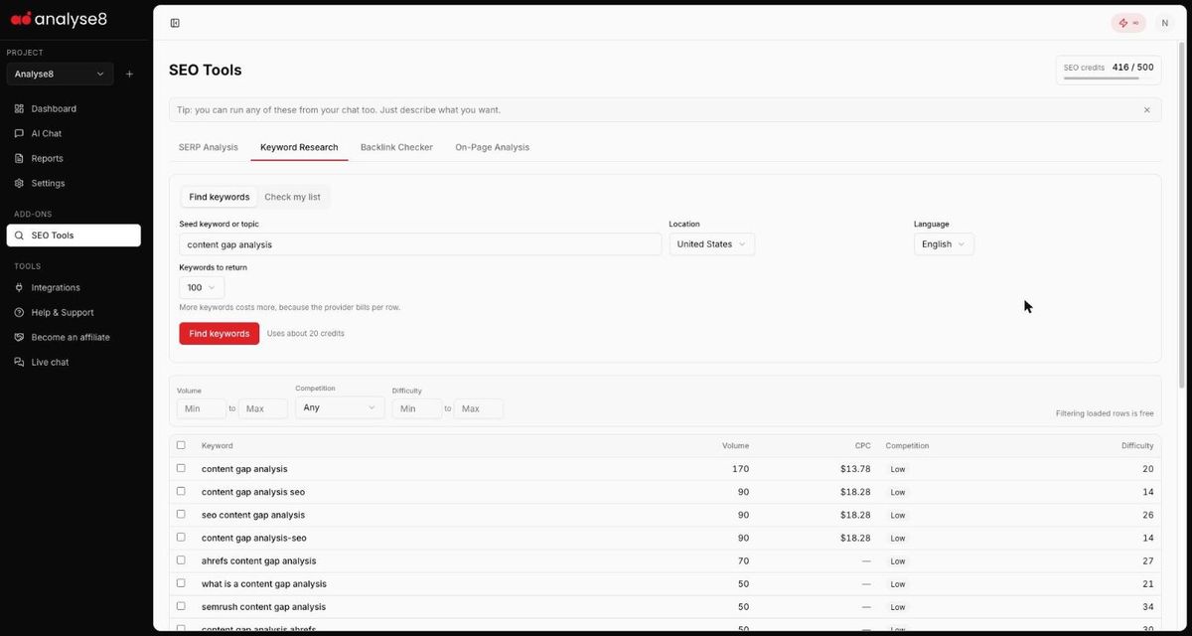1192x636 pixels.
Task: Focus the Difficulty Max field
Action: 479,408
